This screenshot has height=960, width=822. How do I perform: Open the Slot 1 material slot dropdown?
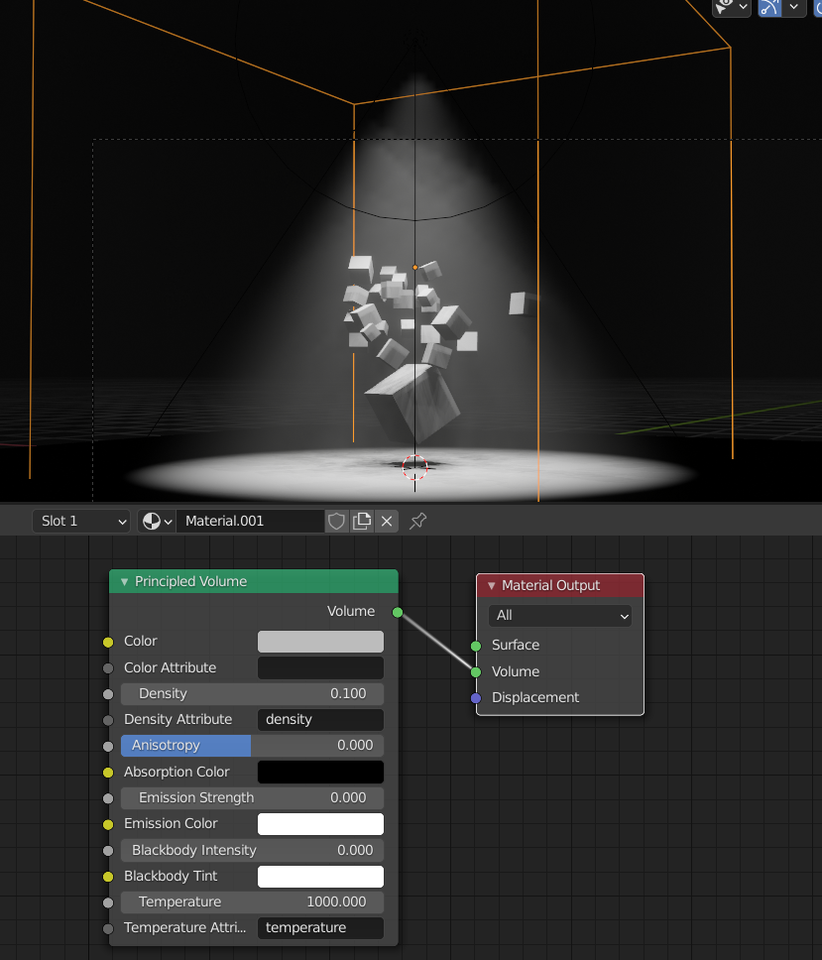(x=80, y=521)
